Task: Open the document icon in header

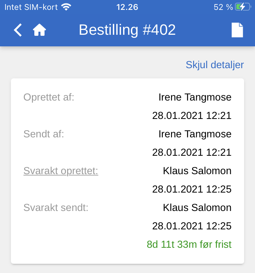Action: coord(237,30)
